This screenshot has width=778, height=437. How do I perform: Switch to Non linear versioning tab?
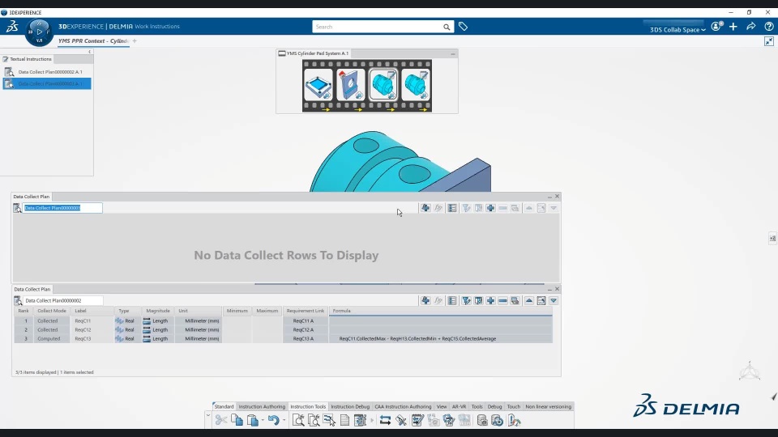[549, 406]
